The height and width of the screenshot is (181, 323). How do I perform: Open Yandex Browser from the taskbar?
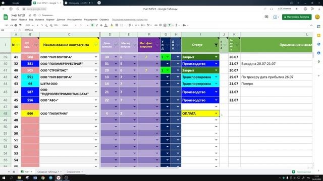(59, 177)
